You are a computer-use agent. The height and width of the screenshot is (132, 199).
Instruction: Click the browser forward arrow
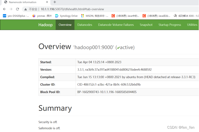[11, 9]
